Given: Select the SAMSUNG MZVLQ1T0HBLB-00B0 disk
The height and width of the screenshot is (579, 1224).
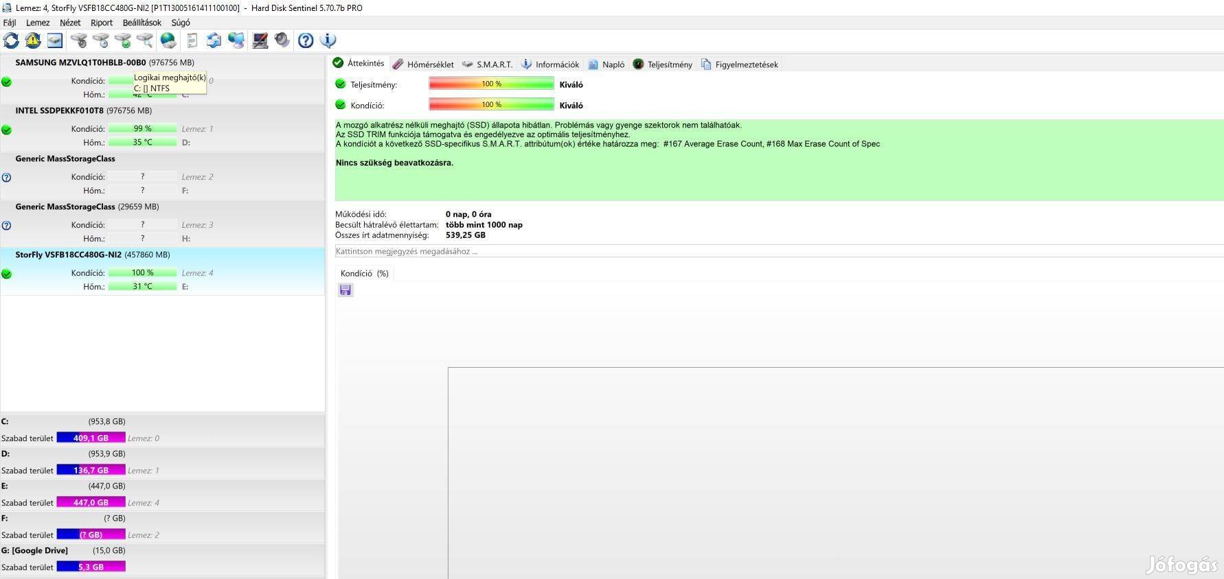Looking at the screenshot, I should (x=163, y=79).
